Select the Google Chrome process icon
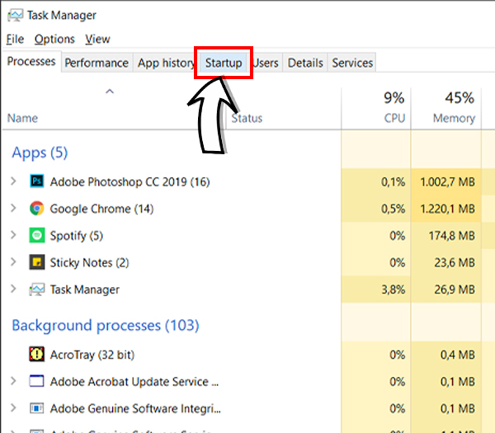 click(37, 209)
